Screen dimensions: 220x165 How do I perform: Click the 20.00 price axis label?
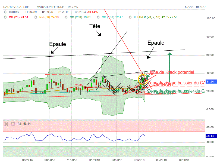pyautogui.click(x=210, y=91)
